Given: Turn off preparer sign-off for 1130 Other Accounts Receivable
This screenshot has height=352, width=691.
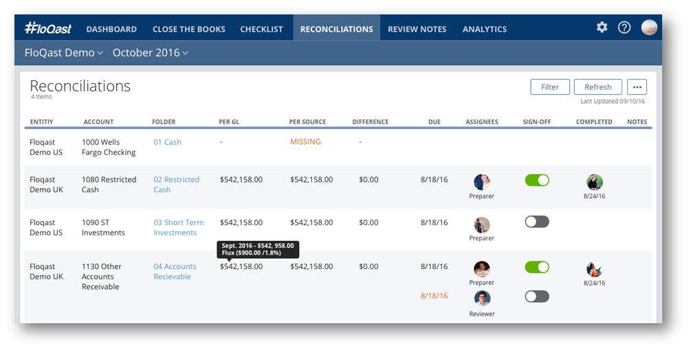Looking at the screenshot, I should (x=537, y=267).
